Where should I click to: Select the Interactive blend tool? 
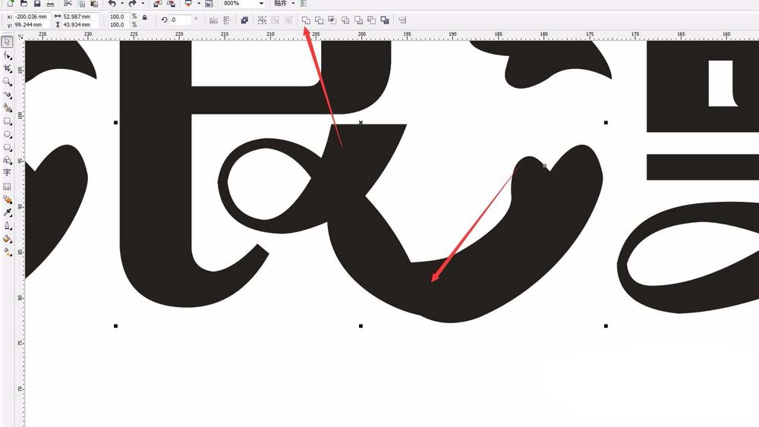pyautogui.click(x=7, y=199)
